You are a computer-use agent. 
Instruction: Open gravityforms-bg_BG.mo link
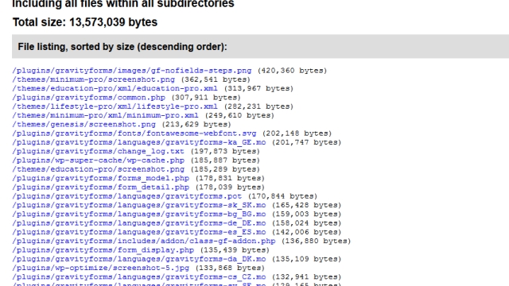[139, 214]
